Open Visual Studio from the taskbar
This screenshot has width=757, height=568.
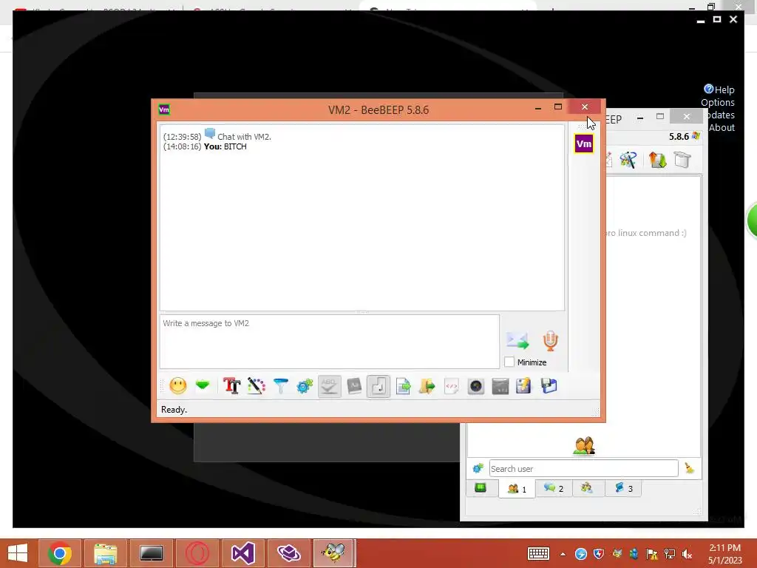coord(242,553)
